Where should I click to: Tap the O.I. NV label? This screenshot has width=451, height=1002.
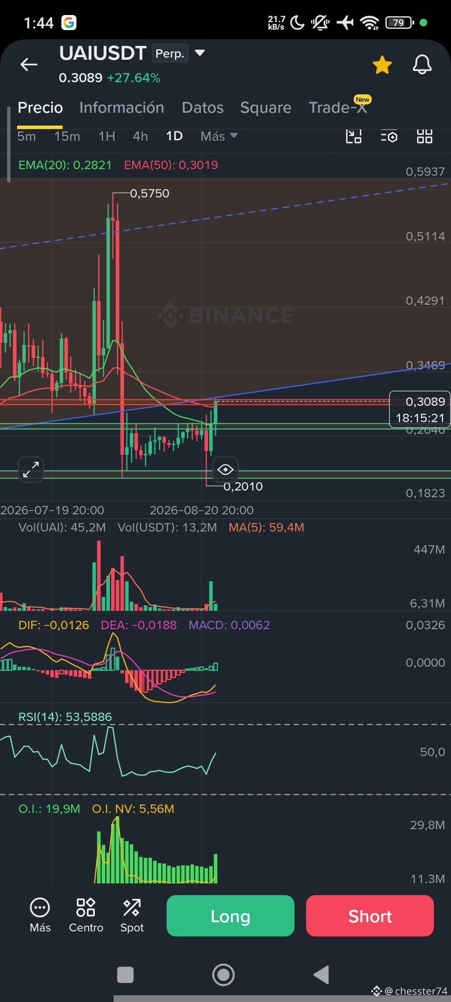pyautogui.click(x=133, y=809)
